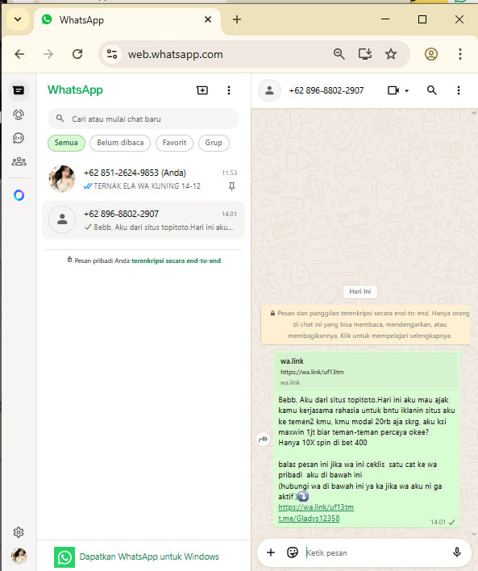The image size is (478, 571).
Task: Click avatar photo of Anda chat
Action: pos(62,178)
